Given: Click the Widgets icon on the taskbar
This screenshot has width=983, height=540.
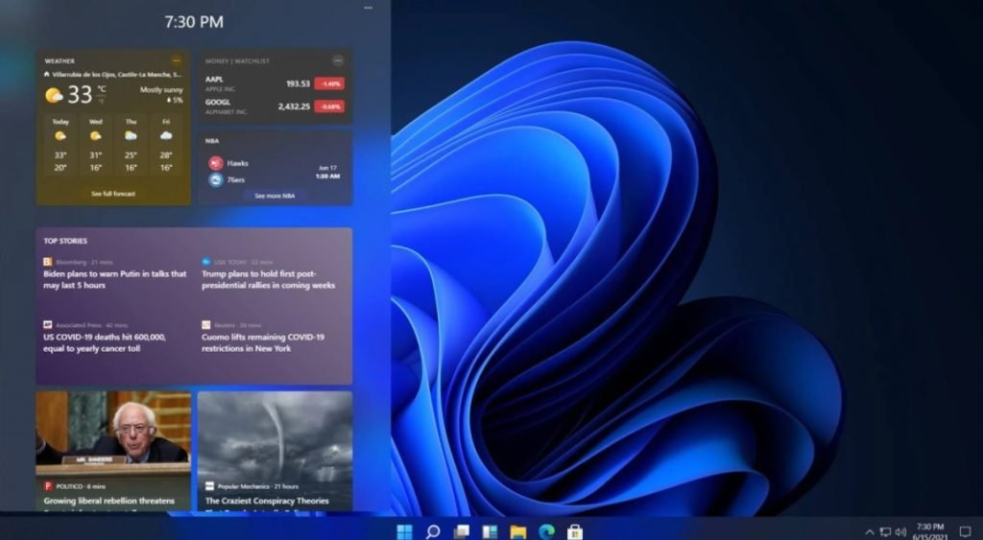Looking at the screenshot, I should tap(490, 531).
